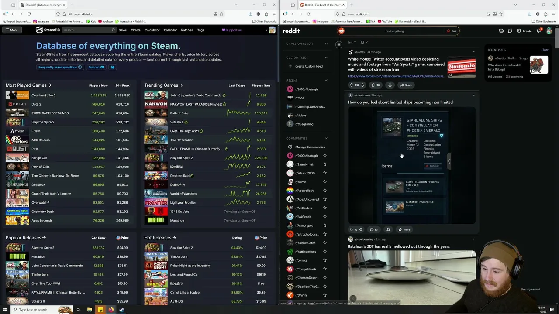This screenshot has width=559, height=314.
Task: Open Firefox downloads in SteamDB window
Action: point(251,14)
